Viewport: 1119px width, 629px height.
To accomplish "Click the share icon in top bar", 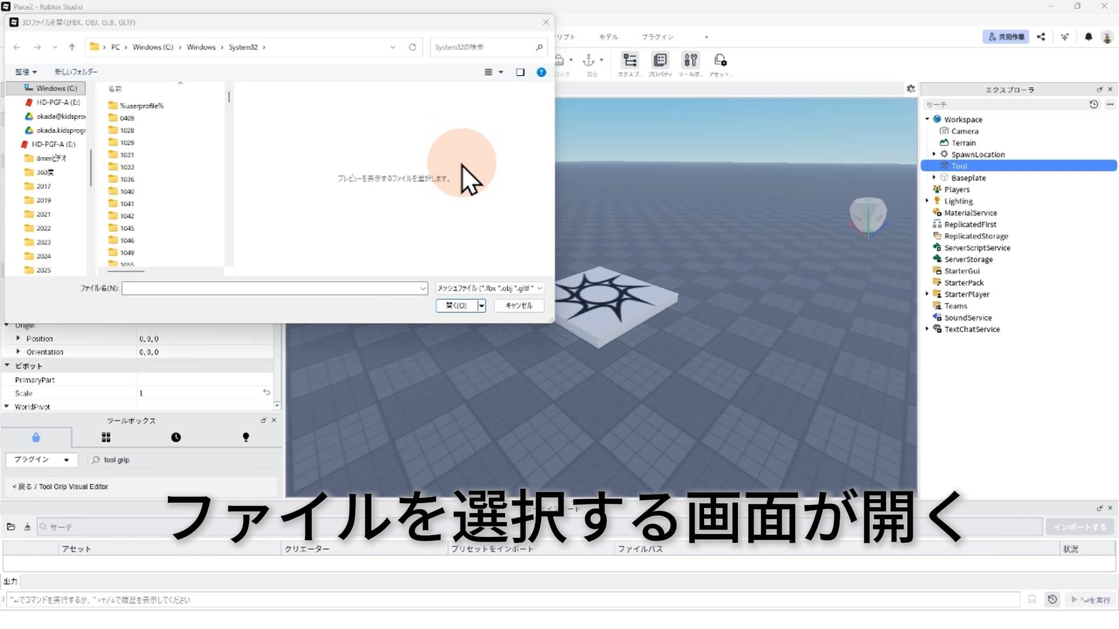I will (1041, 37).
